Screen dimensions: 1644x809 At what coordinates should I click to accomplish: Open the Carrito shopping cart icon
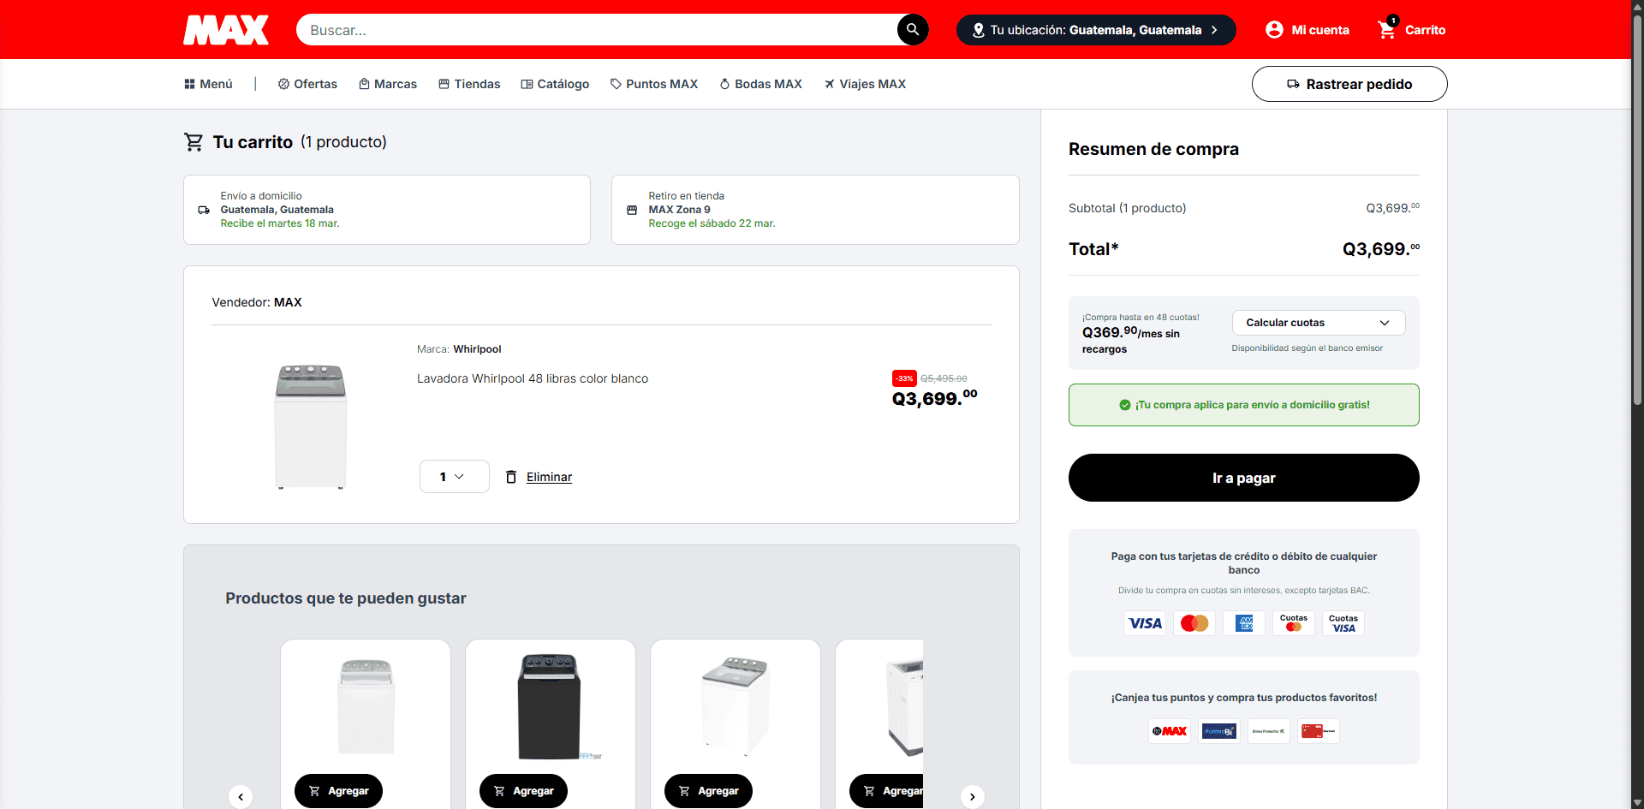point(1386,30)
